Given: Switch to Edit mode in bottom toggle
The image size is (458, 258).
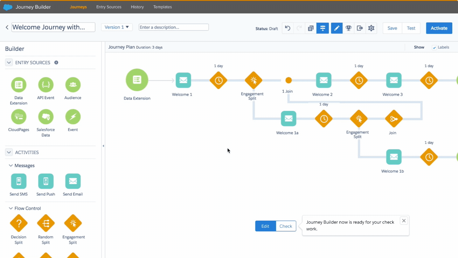Looking at the screenshot, I should [x=265, y=226].
